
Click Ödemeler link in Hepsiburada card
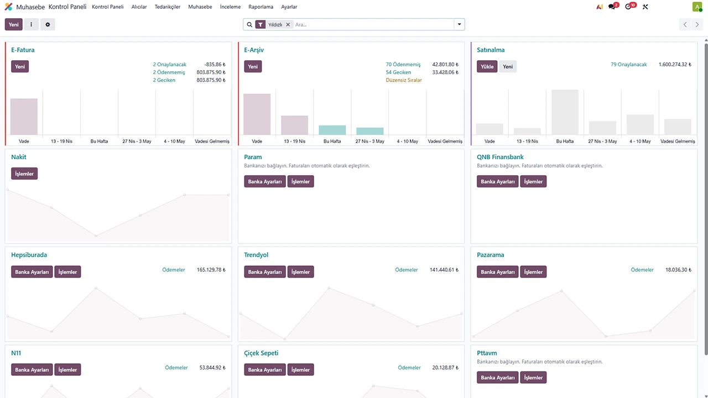click(x=174, y=270)
